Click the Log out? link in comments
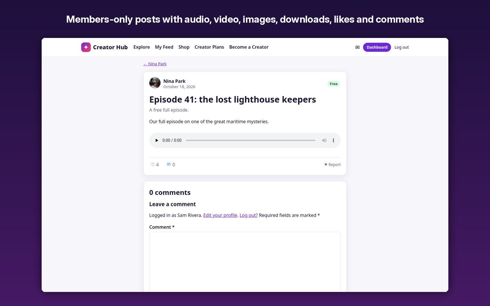Screen dimensions: 490x306 (x=248, y=215)
